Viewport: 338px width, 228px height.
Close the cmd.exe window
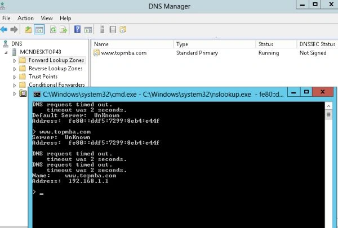click(x=323, y=92)
